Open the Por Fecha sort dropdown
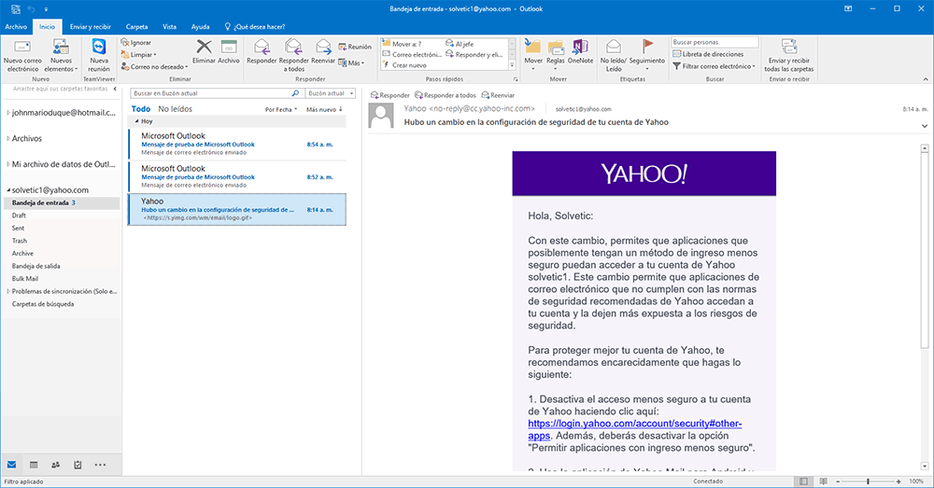The width and height of the screenshot is (934, 488). pyautogui.click(x=281, y=109)
